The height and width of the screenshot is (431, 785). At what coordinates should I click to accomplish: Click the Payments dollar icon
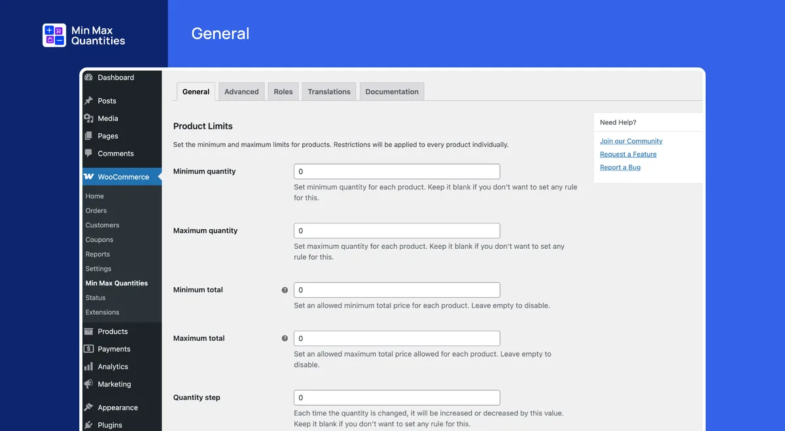(x=89, y=349)
